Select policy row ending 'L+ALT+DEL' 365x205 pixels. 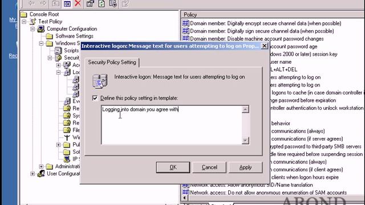click(284, 69)
